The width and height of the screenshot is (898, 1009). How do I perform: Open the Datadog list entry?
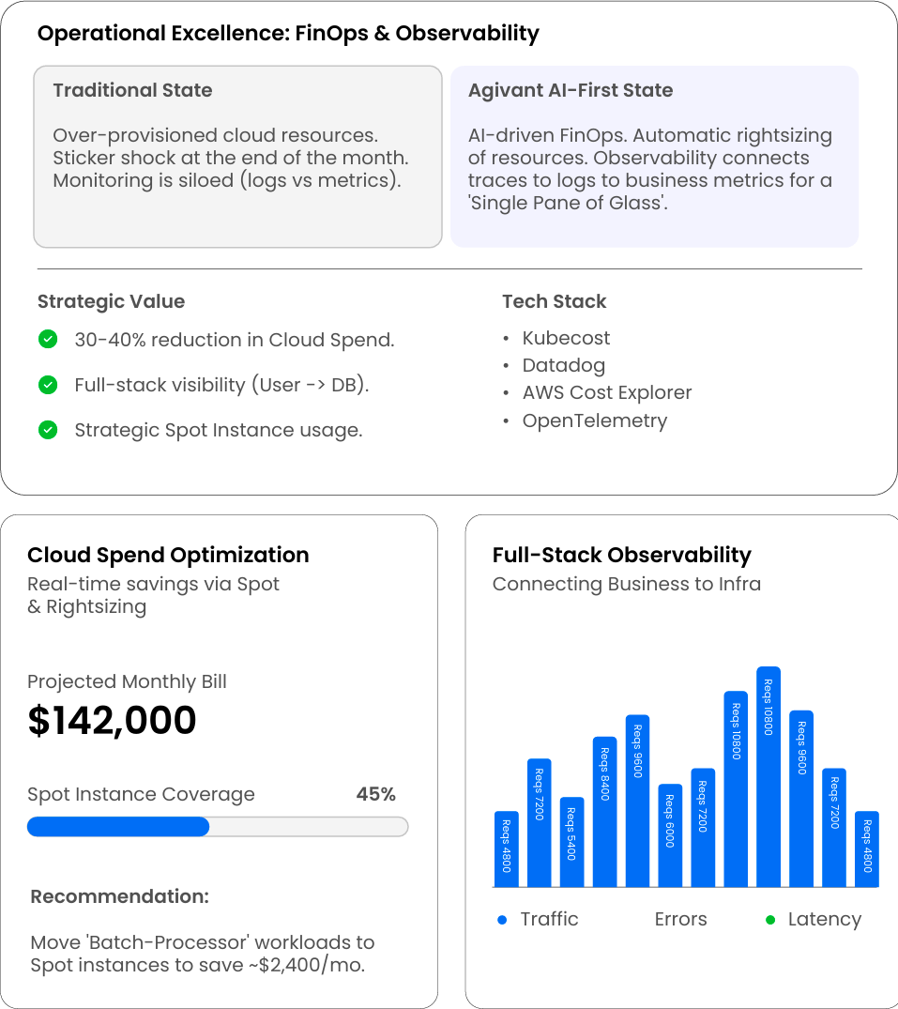(x=563, y=365)
